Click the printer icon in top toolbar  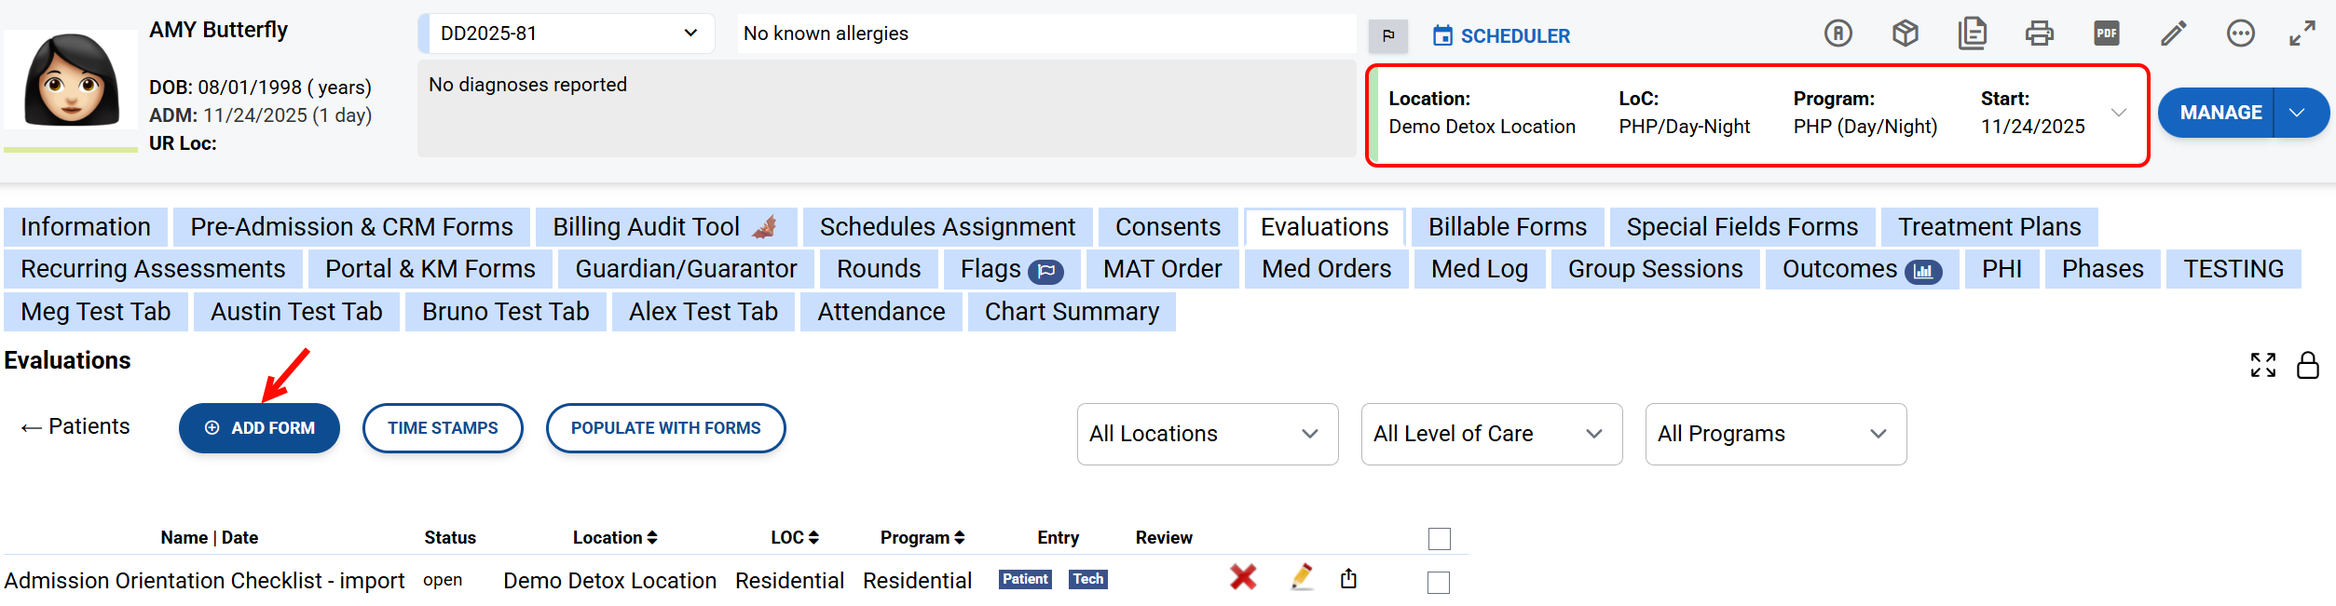tap(2039, 34)
